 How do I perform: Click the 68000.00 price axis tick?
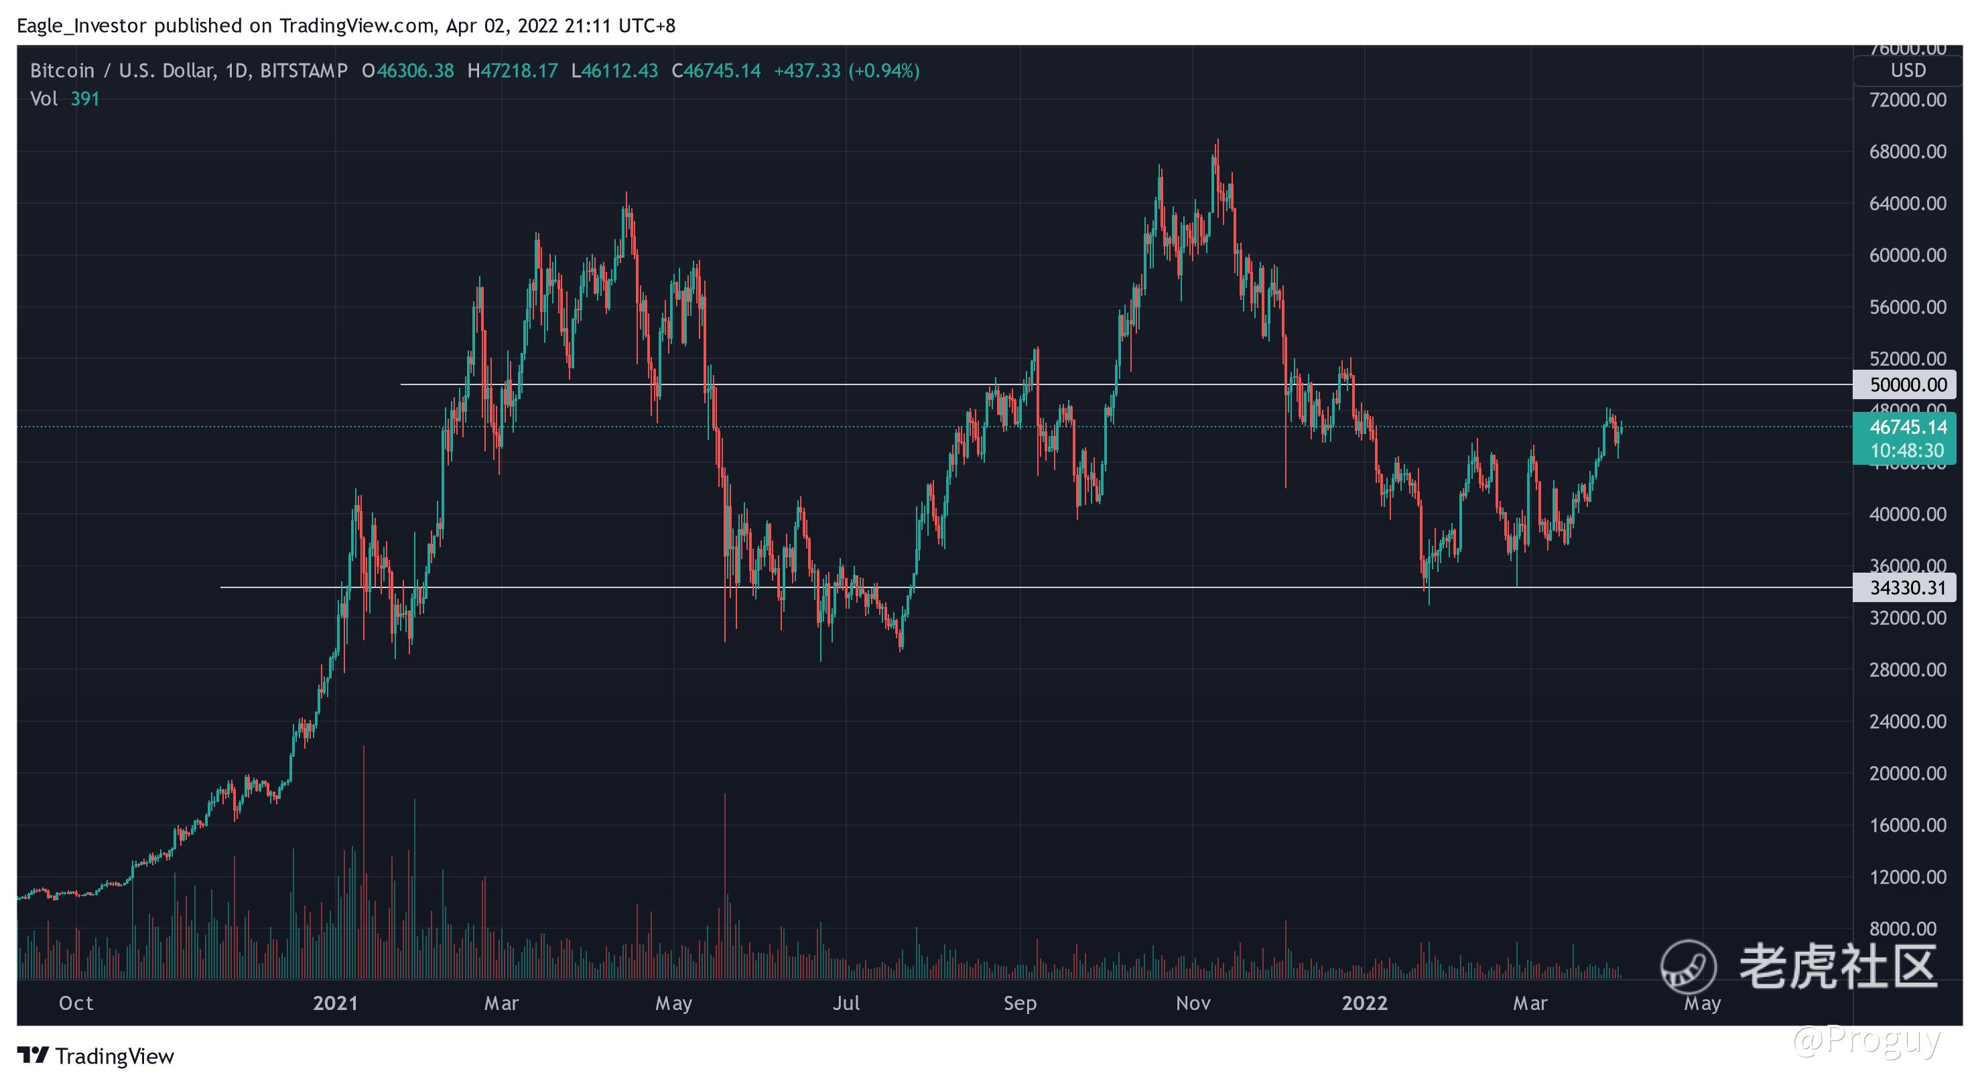coord(1908,151)
